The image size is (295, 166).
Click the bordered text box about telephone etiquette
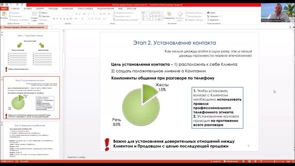[x=217, y=108]
